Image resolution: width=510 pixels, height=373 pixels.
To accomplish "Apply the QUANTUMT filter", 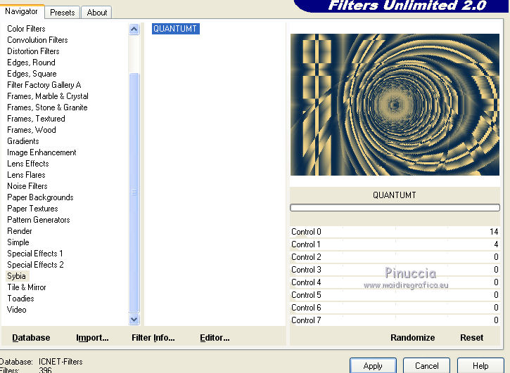I will pyautogui.click(x=373, y=366).
